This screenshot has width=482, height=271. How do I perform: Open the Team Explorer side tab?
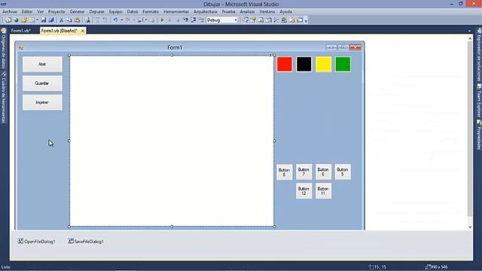click(x=479, y=101)
